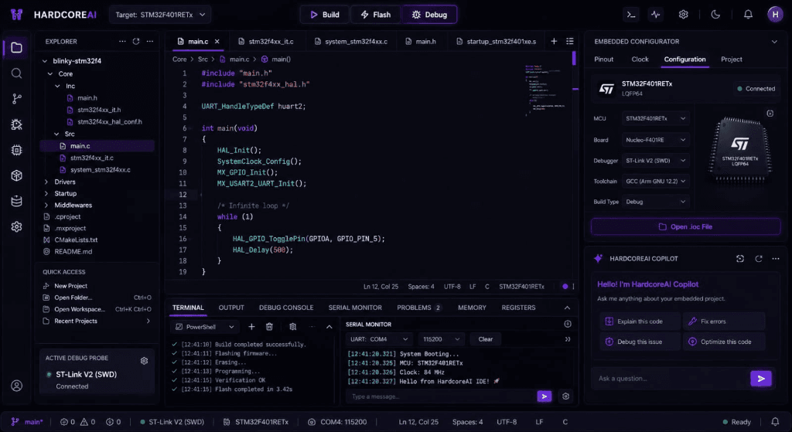Refresh the Explorer file tree

tap(136, 42)
